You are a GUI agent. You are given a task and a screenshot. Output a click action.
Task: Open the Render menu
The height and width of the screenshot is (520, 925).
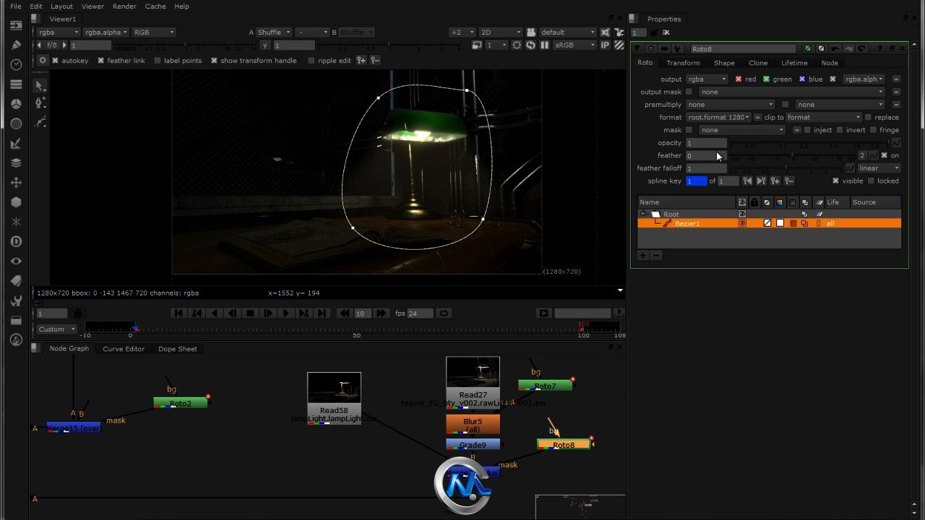(124, 6)
